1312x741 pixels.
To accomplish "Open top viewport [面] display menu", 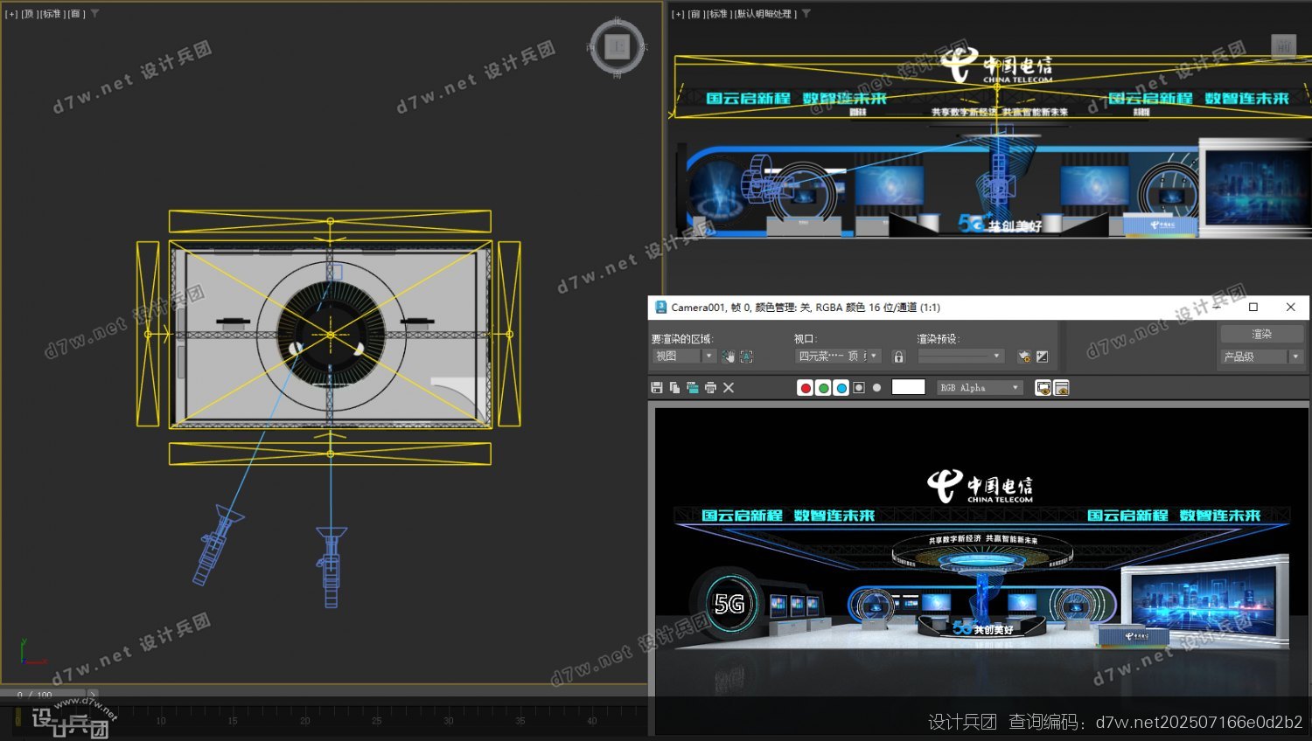I will (x=76, y=14).
